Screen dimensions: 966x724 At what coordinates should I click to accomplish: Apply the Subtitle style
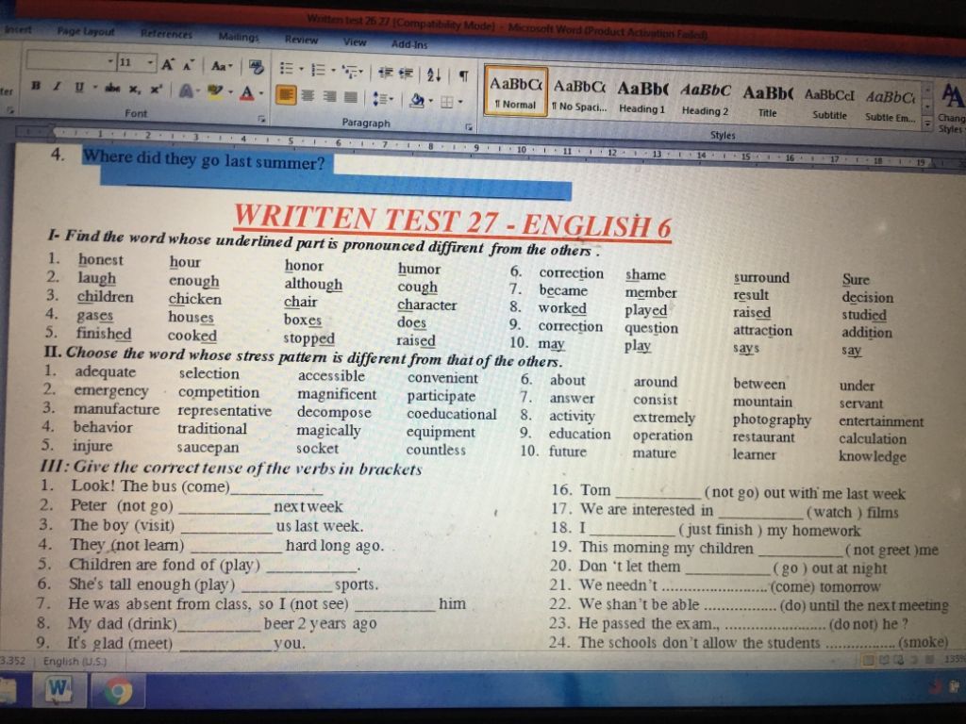pos(829,103)
